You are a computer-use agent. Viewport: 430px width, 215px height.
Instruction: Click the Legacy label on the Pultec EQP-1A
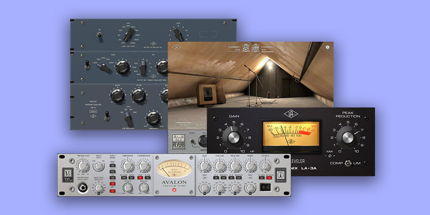point(92,111)
